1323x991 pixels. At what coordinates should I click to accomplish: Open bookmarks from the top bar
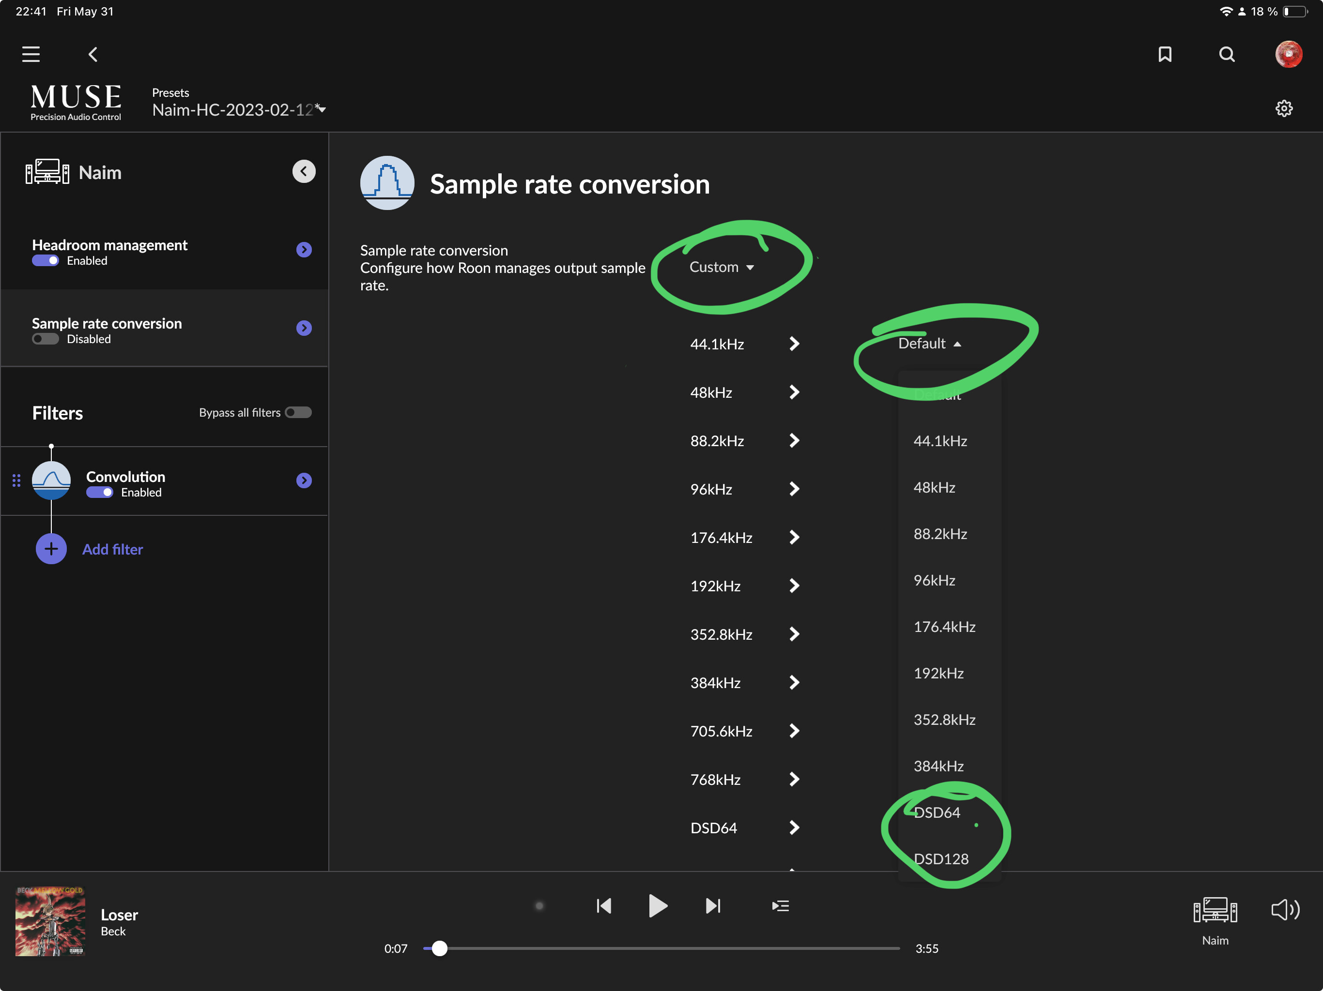tap(1165, 54)
